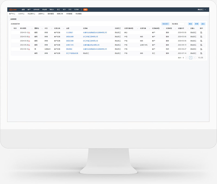Select page 1 in the pagination
The image size is (217, 184).
coord(191,58)
